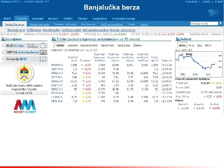This screenshot has width=224, height=168.
Task: Open Sistemi trgovanja submenu link
Action: [x=39, y=24]
